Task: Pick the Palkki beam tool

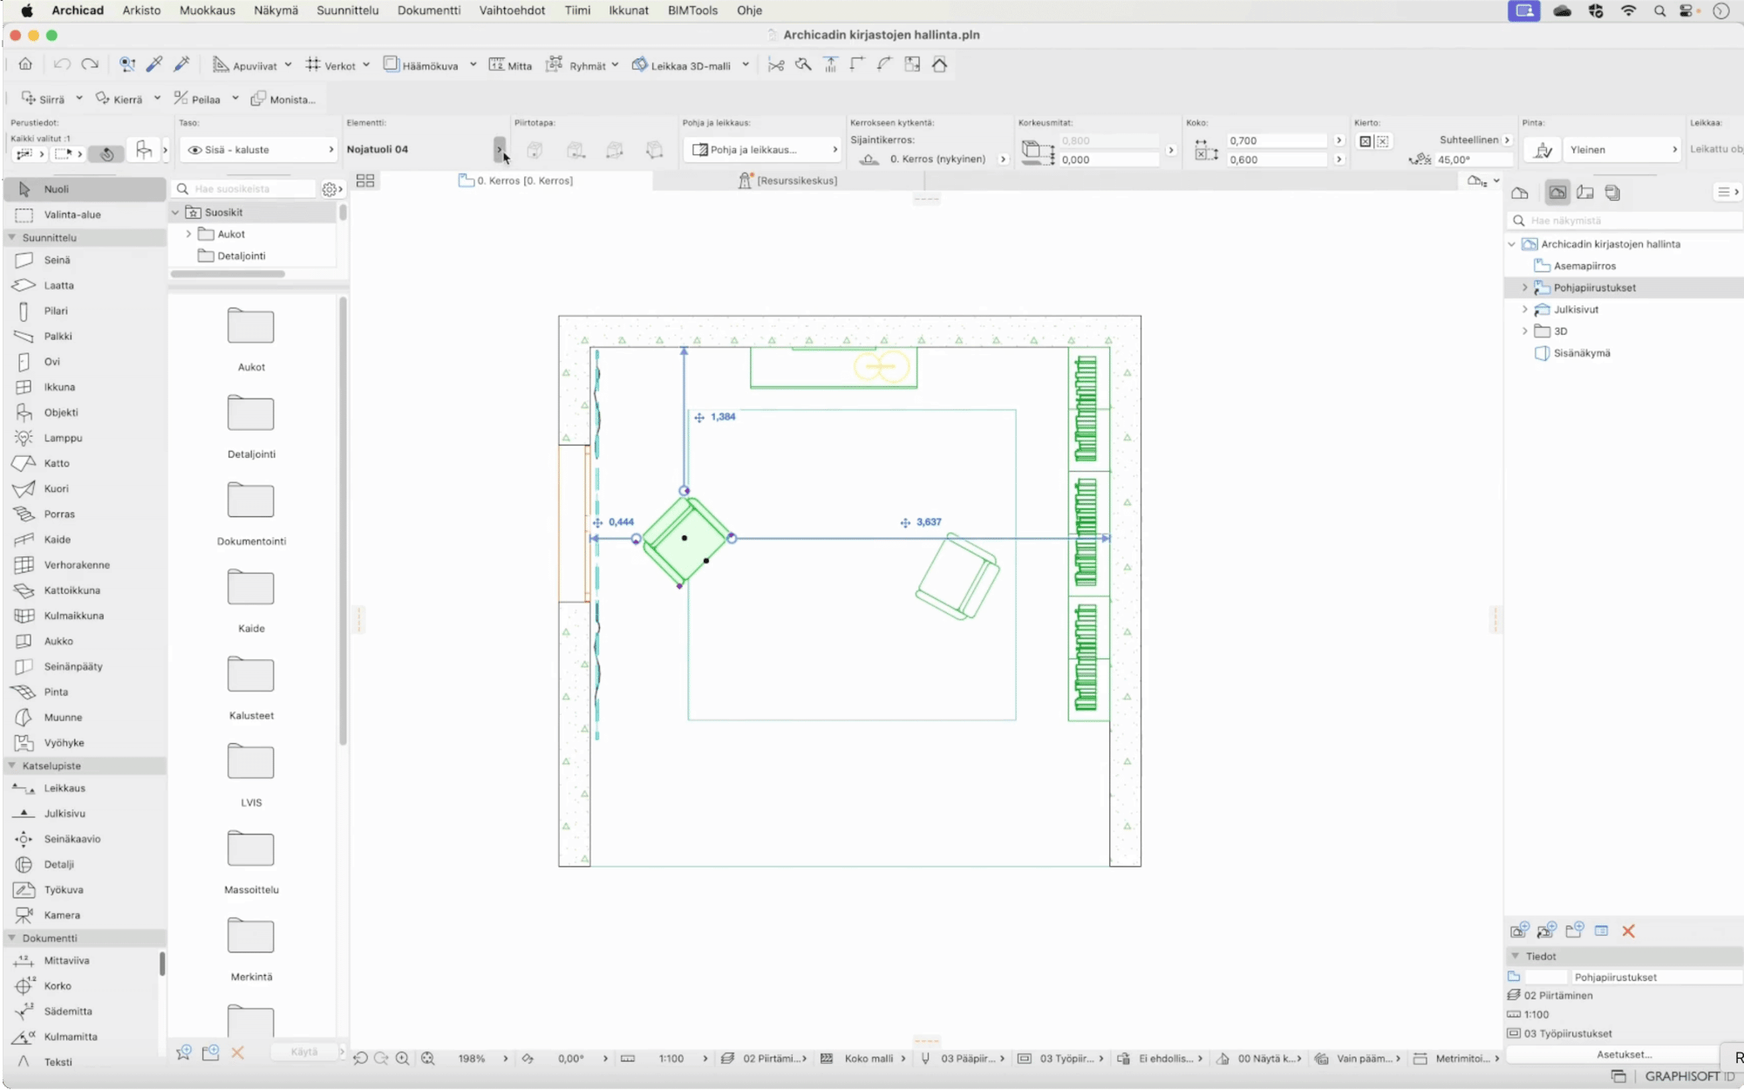Action: 85,336
